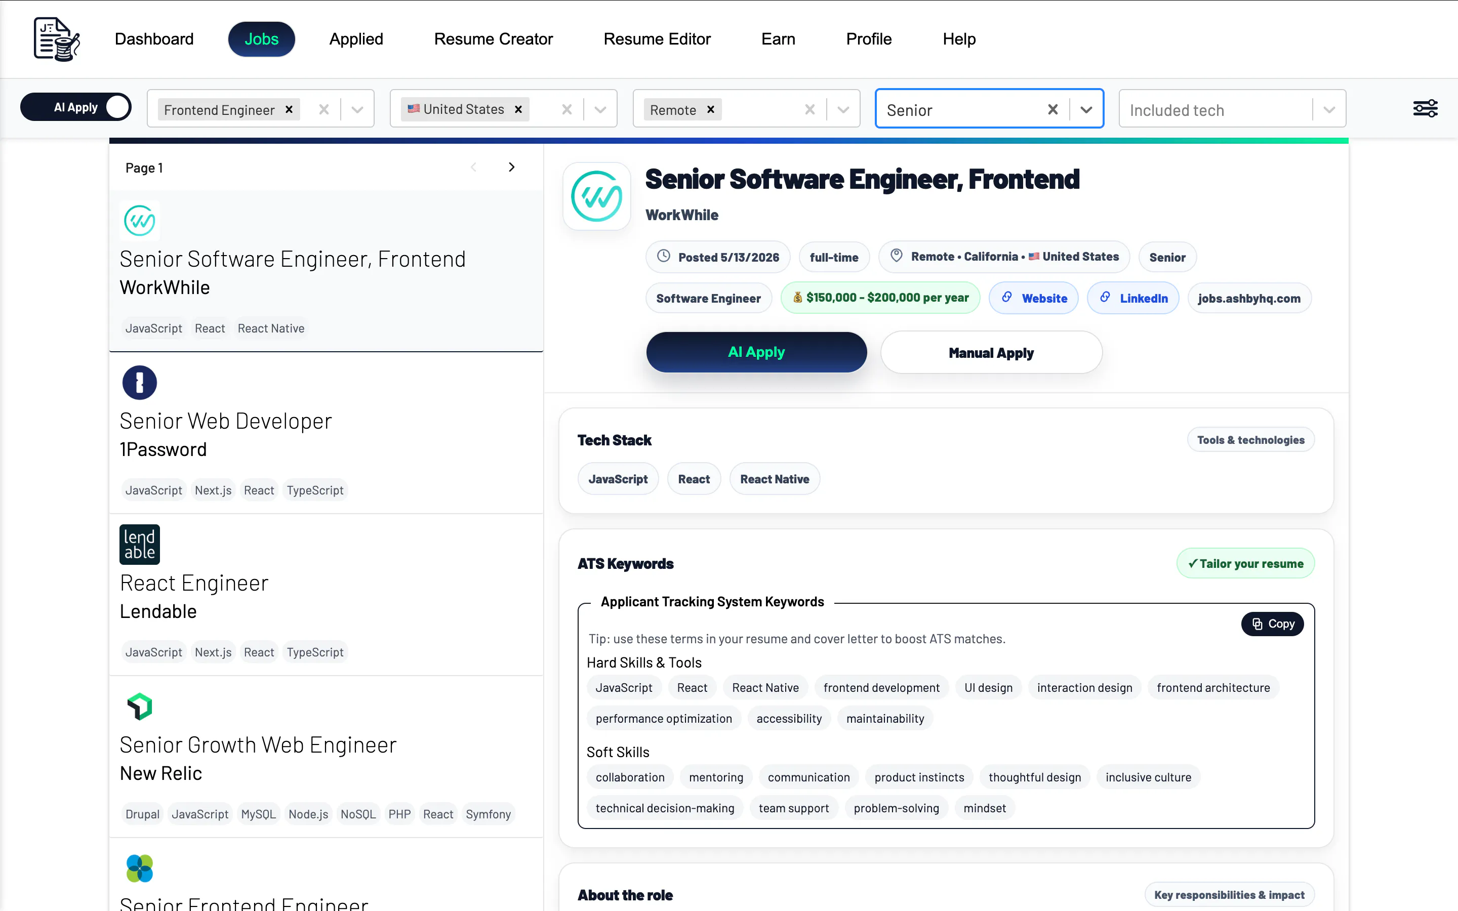
Task: Expand the job title dropdown
Action: pyautogui.click(x=357, y=110)
